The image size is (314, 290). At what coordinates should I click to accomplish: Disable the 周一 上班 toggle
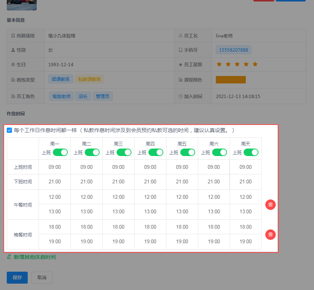click(x=61, y=152)
